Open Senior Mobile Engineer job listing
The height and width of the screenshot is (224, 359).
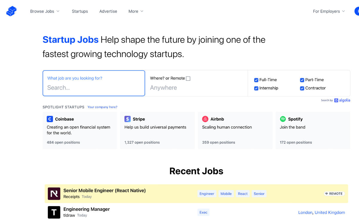(104, 191)
